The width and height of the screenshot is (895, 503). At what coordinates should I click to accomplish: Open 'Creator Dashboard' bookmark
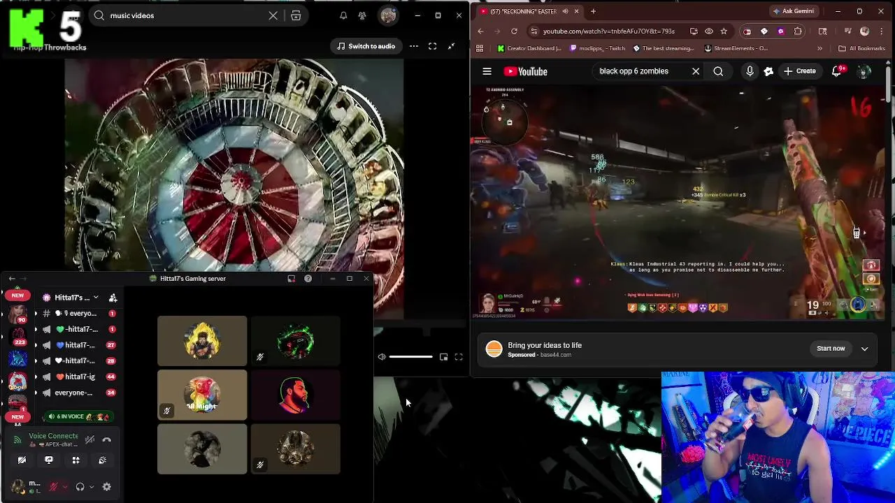(x=529, y=49)
